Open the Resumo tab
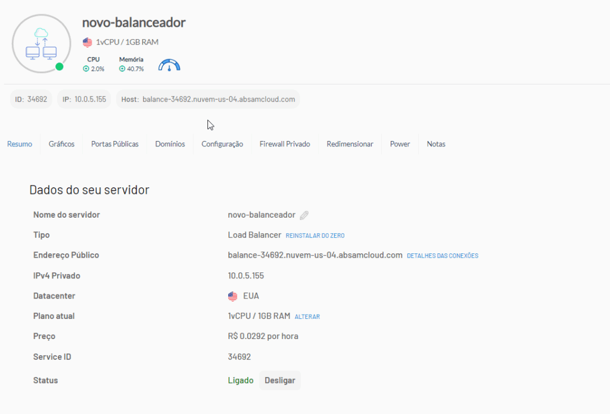Screen dimensions: 610x414 click(x=20, y=144)
